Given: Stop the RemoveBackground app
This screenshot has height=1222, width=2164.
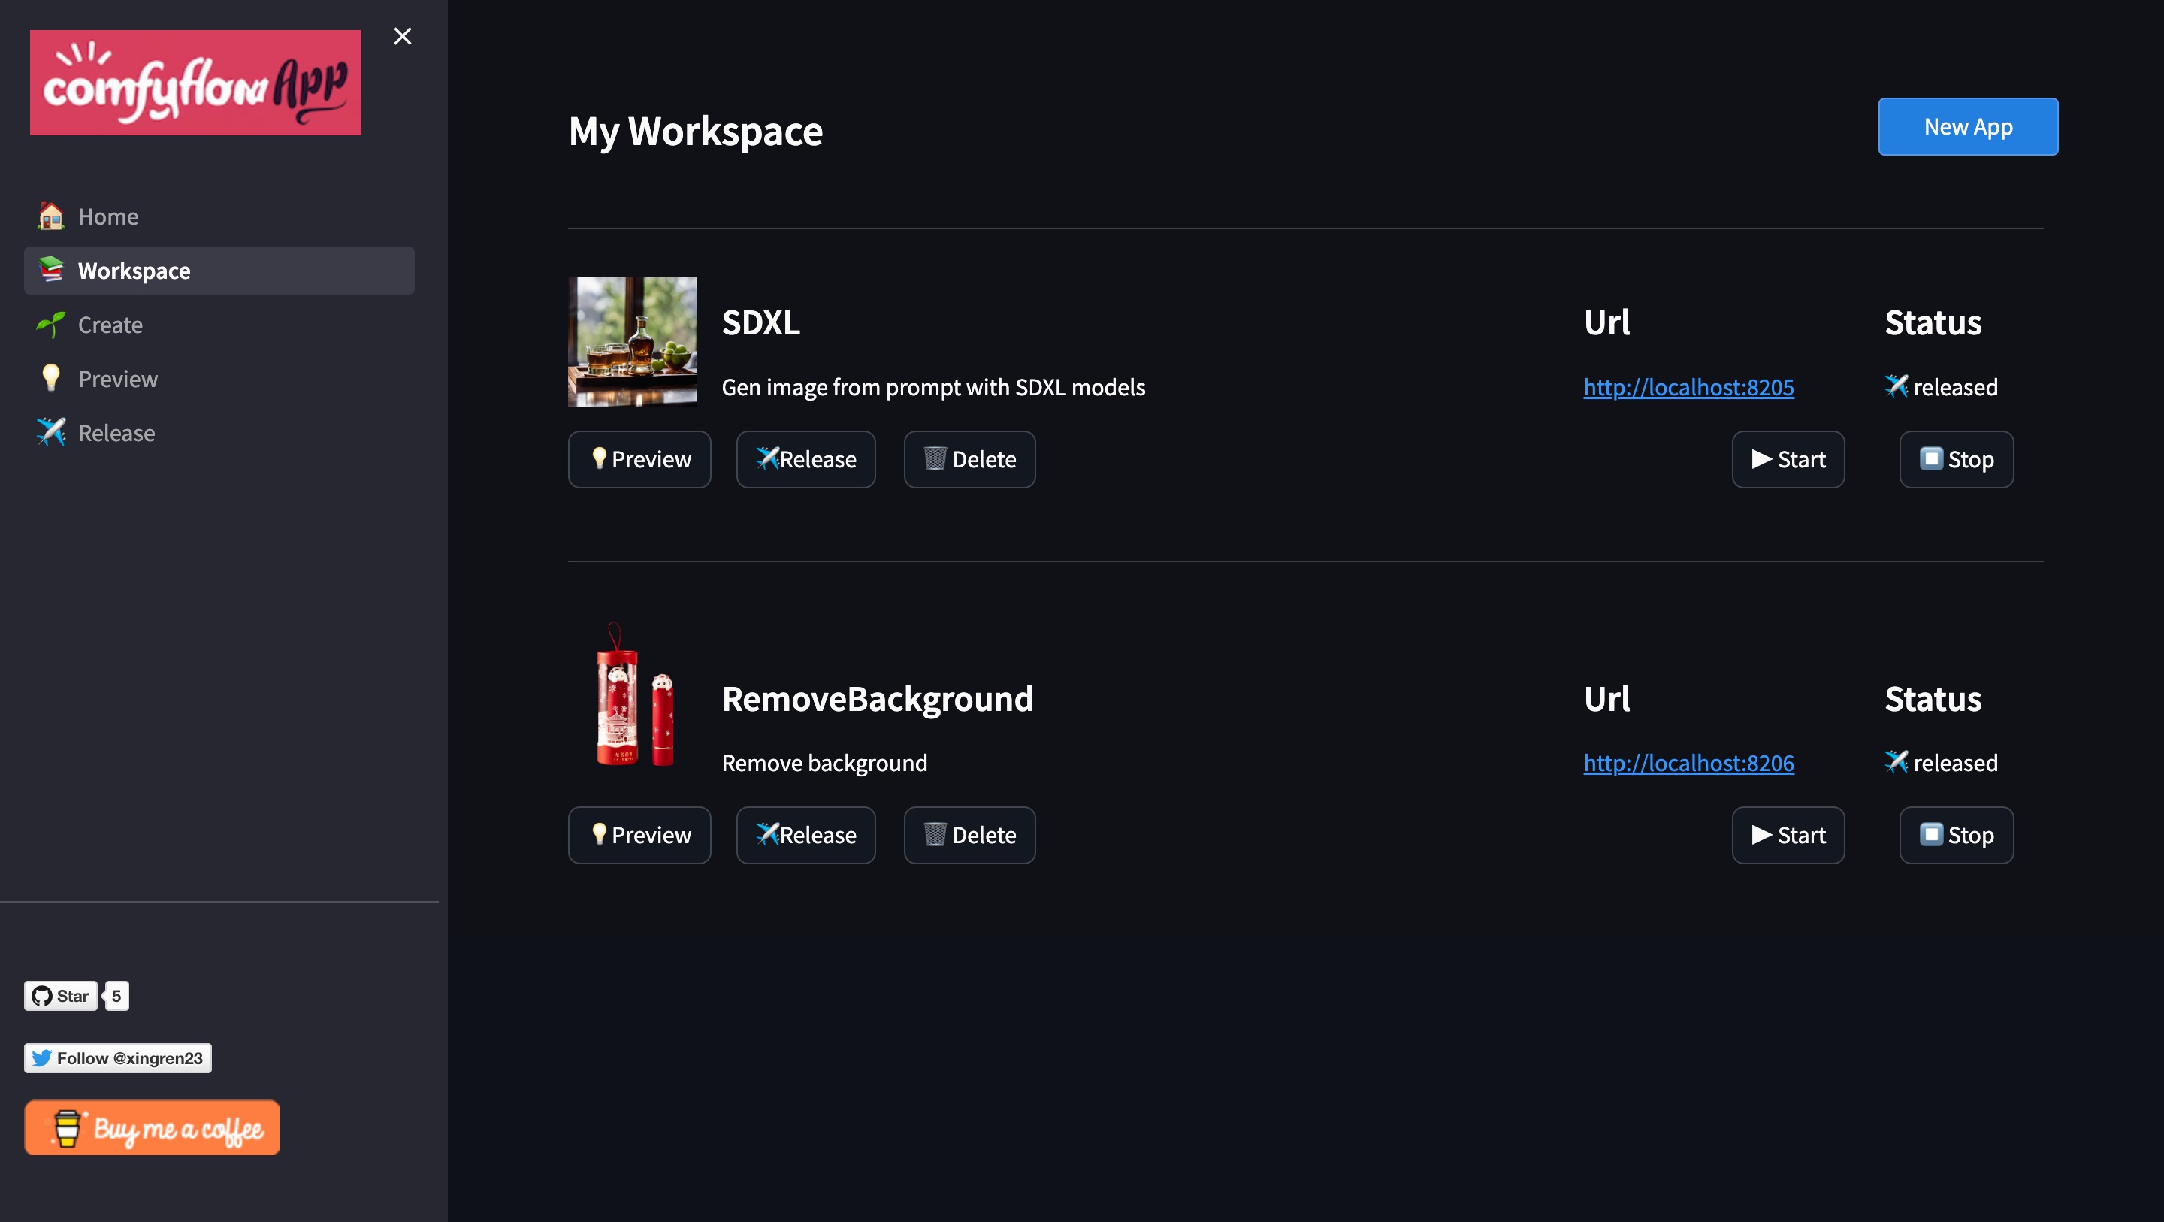Looking at the screenshot, I should pos(1956,836).
